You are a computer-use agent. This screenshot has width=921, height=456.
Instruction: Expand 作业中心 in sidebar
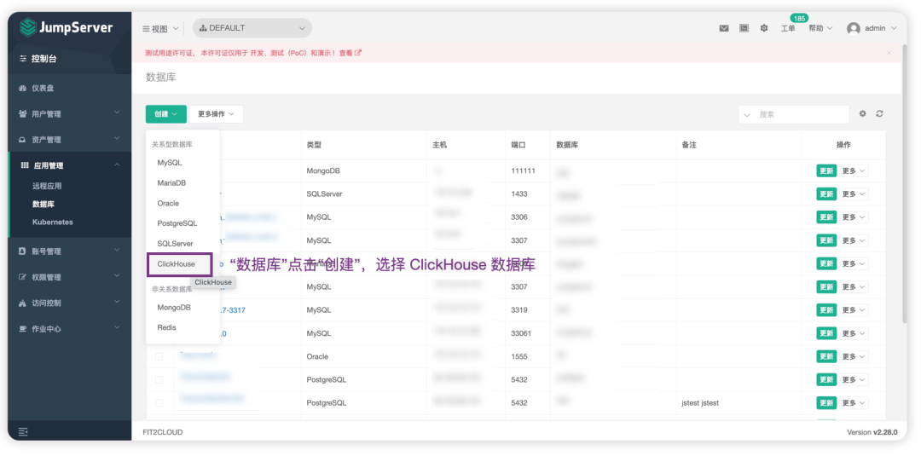(70, 329)
